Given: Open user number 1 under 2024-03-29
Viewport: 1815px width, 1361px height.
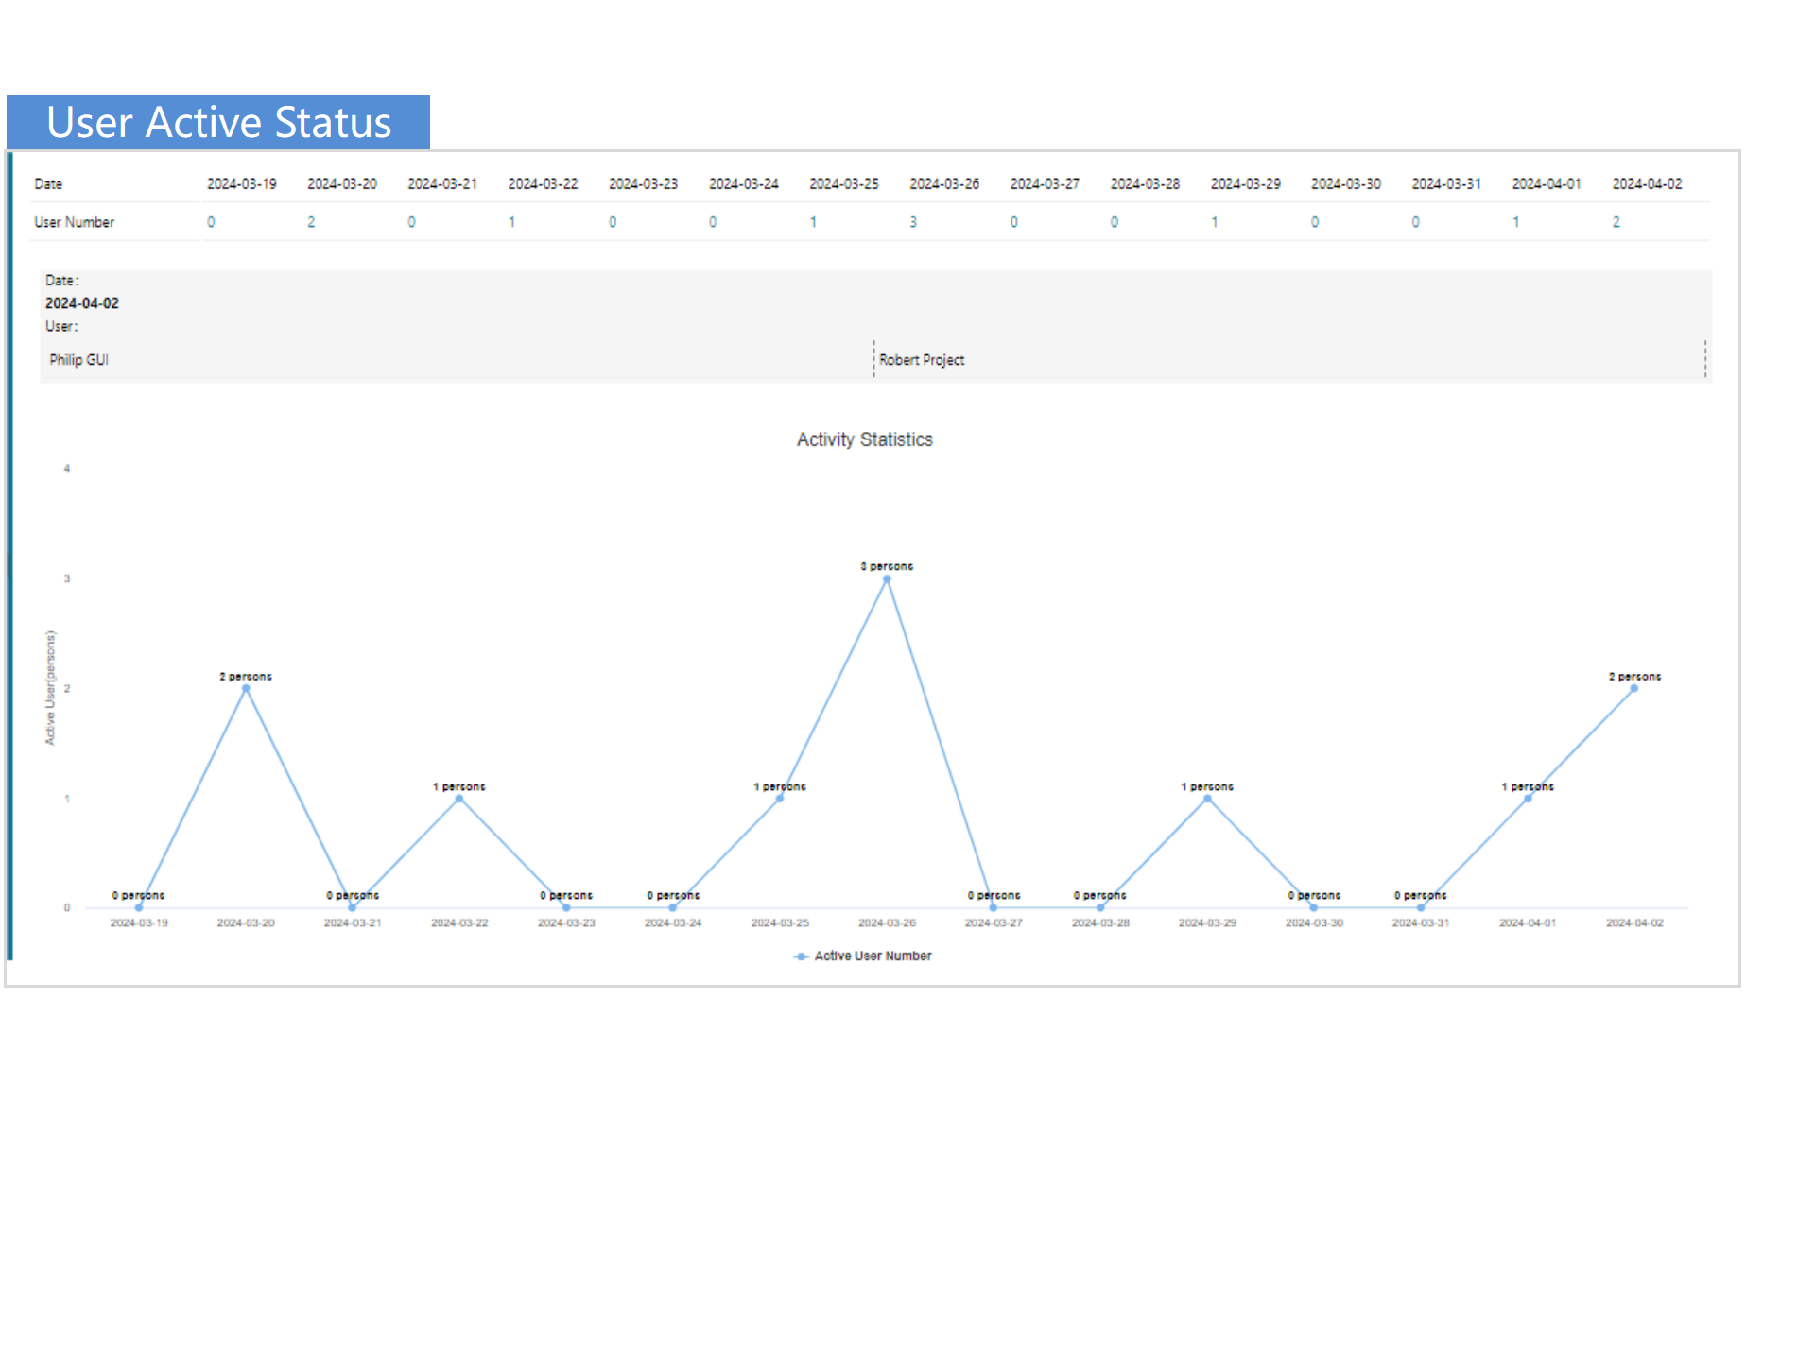Looking at the screenshot, I should click(1215, 222).
